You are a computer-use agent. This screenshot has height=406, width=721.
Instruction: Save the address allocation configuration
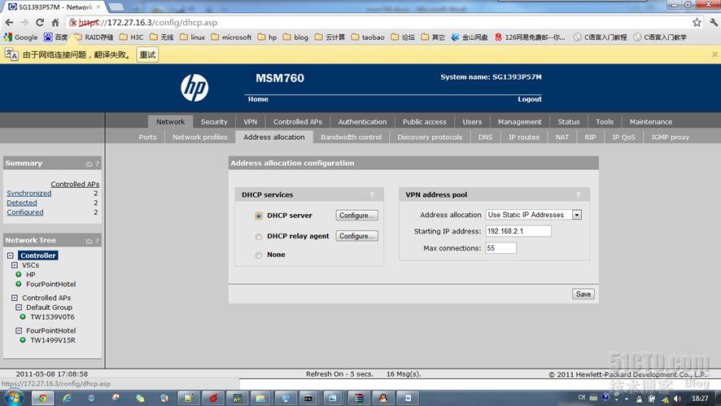pos(583,295)
